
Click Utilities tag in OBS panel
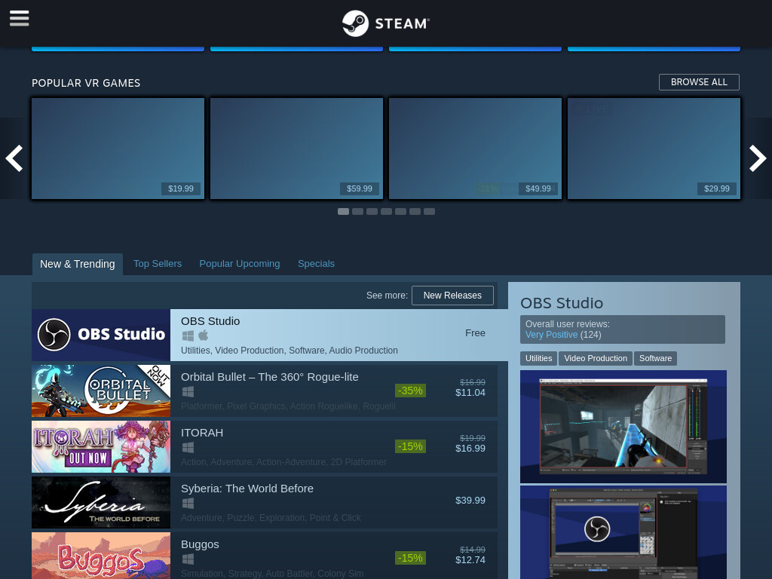pos(538,358)
